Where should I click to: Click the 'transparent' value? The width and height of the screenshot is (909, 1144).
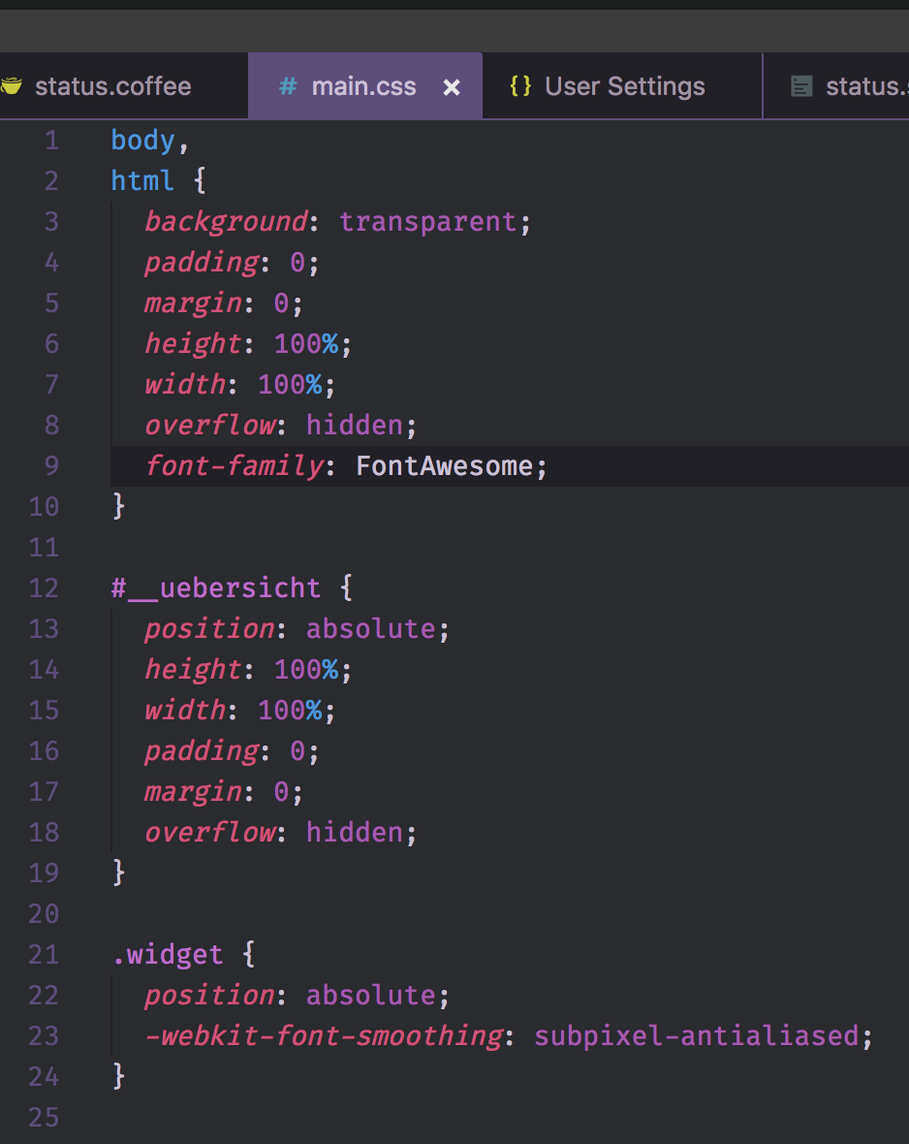point(427,222)
